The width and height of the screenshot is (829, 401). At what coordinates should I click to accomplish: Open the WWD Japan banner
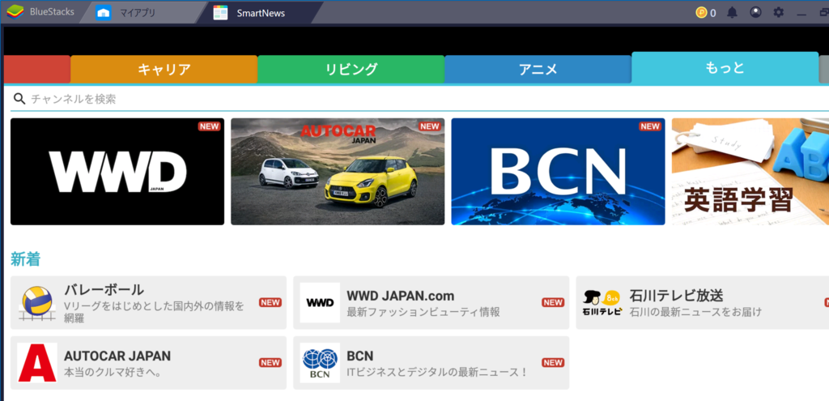117,172
